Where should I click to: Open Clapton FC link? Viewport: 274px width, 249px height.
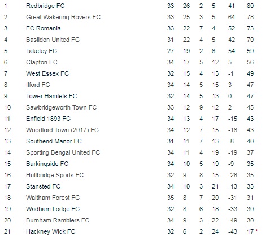pos(42,62)
